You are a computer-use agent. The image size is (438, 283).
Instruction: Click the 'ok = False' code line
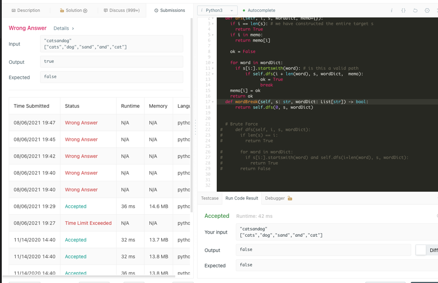pyautogui.click(x=243, y=51)
